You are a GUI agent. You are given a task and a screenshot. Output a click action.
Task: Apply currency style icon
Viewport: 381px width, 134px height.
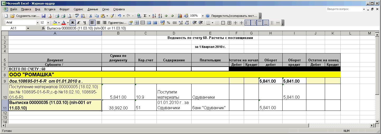(x=162, y=23)
